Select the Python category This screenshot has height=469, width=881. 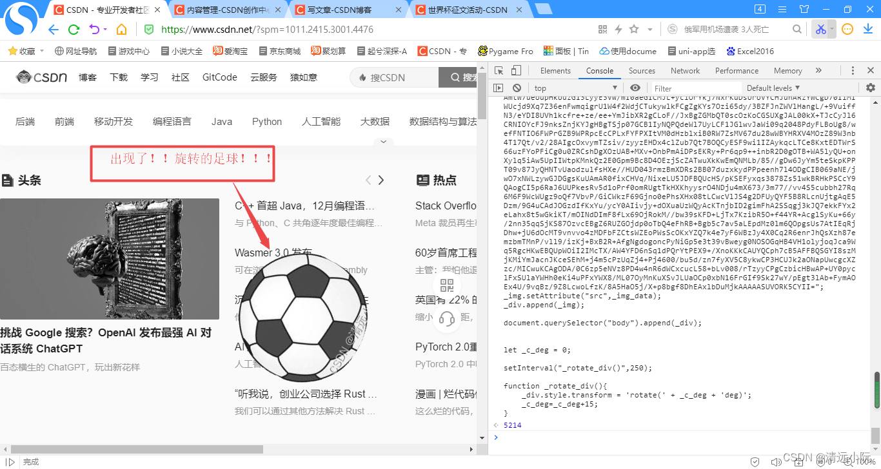point(267,121)
